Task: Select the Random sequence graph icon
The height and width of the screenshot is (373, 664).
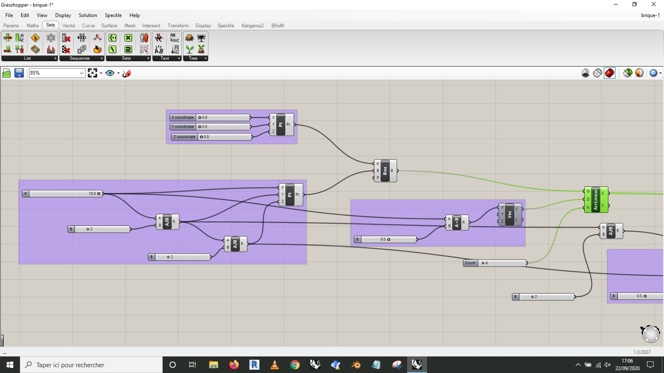Action: click(98, 38)
